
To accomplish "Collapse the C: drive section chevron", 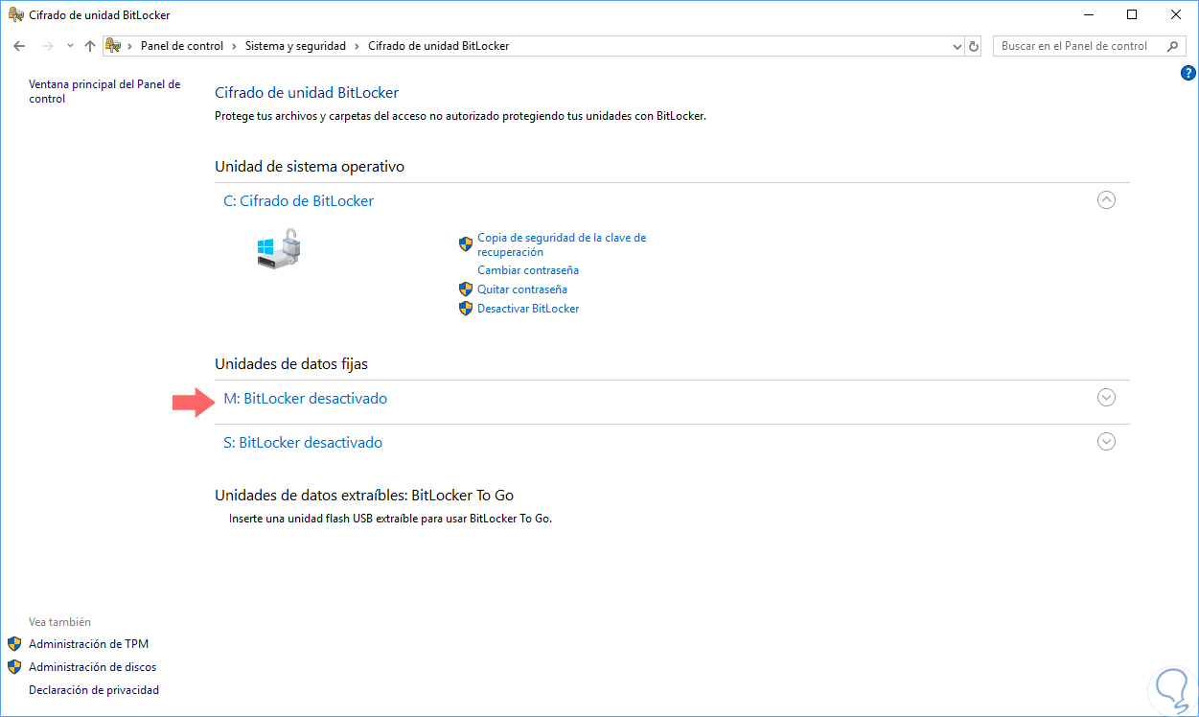I will coord(1106,200).
